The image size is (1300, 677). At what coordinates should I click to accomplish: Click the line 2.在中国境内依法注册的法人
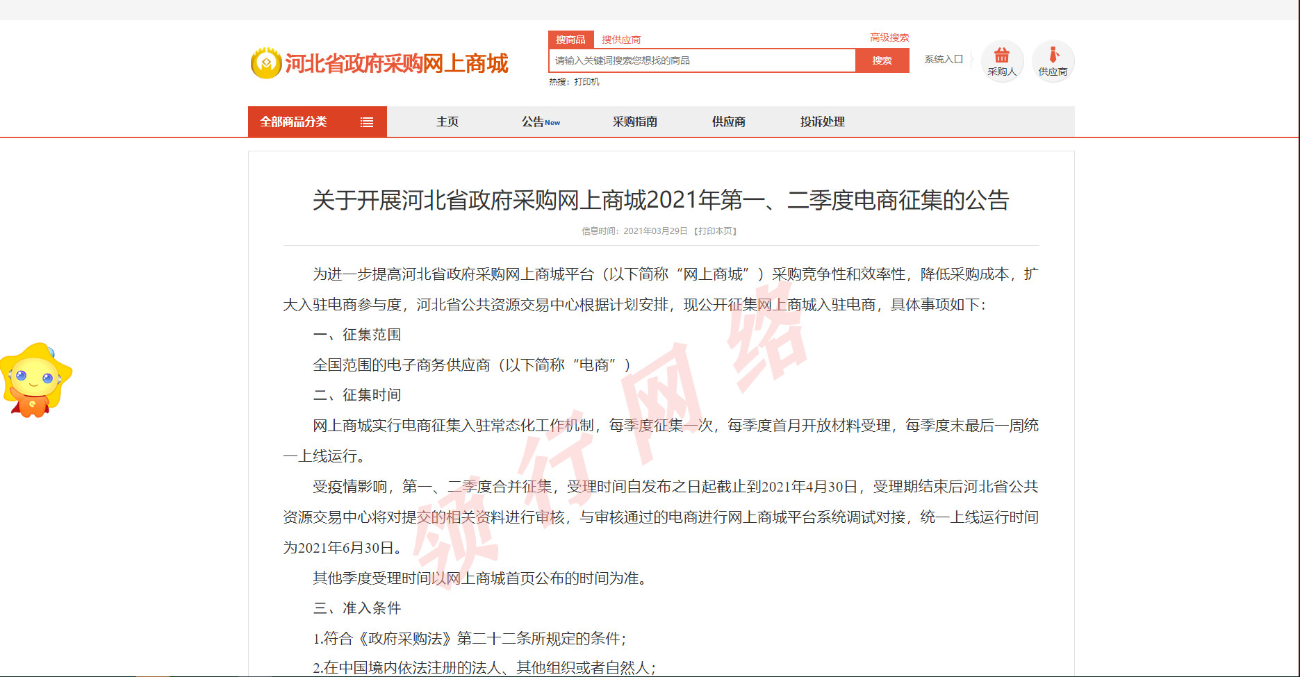[484, 668]
